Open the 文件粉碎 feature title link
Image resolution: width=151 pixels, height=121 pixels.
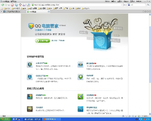coord(39,107)
